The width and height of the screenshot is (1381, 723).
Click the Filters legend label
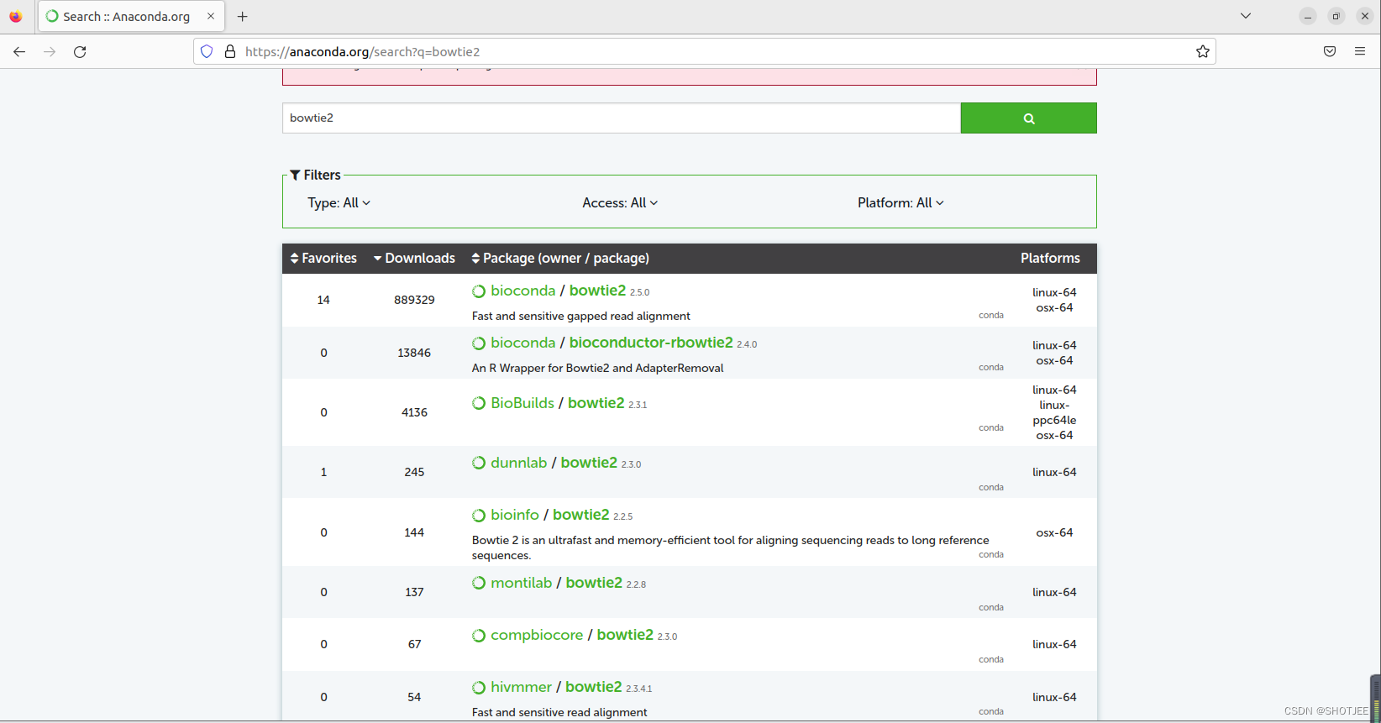(x=316, y=176)
